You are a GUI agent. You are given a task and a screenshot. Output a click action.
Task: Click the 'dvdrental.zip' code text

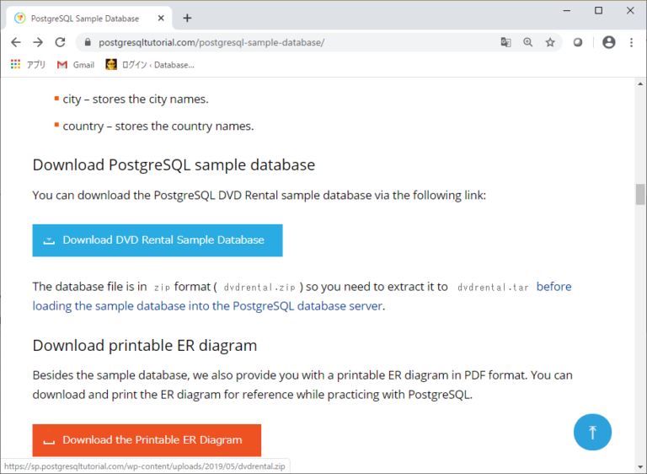point(259,288)
